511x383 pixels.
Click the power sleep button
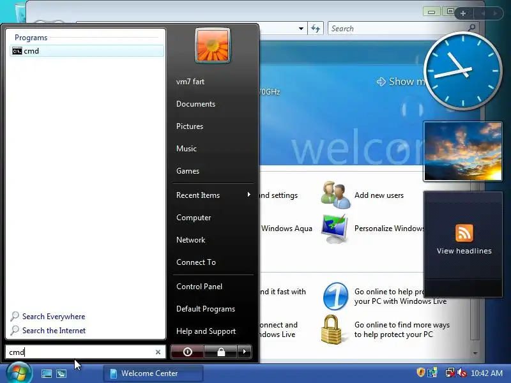pyautogui.click(x=187, y=352)
